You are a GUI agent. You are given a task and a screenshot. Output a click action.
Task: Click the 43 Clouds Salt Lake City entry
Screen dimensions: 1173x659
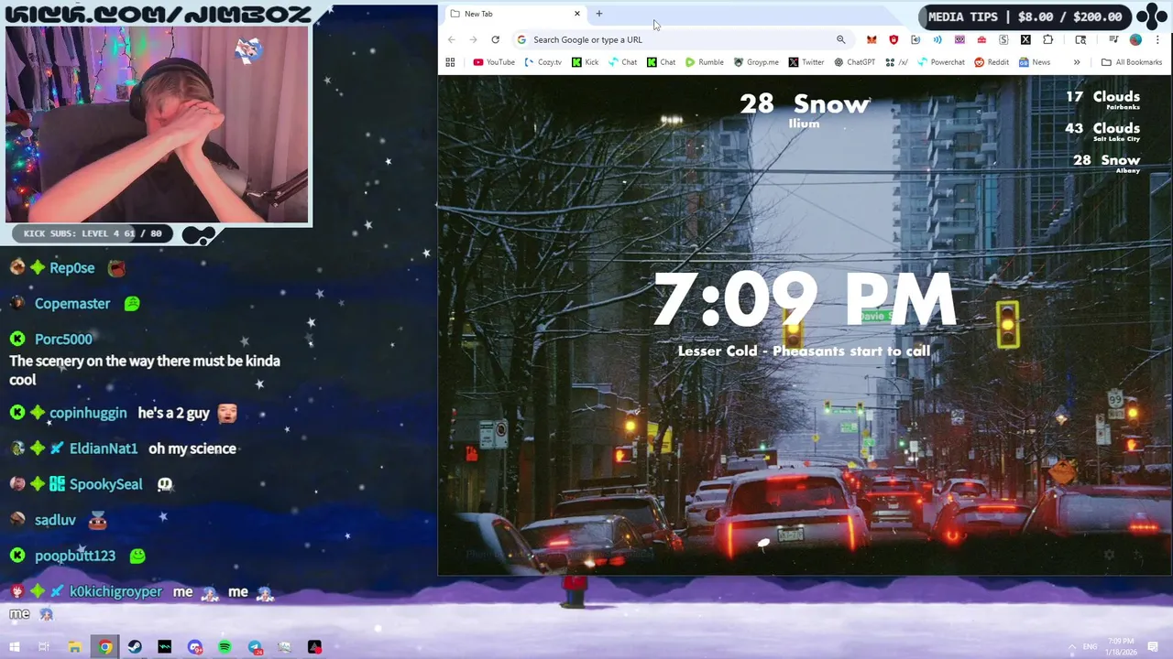(1102, 132)
